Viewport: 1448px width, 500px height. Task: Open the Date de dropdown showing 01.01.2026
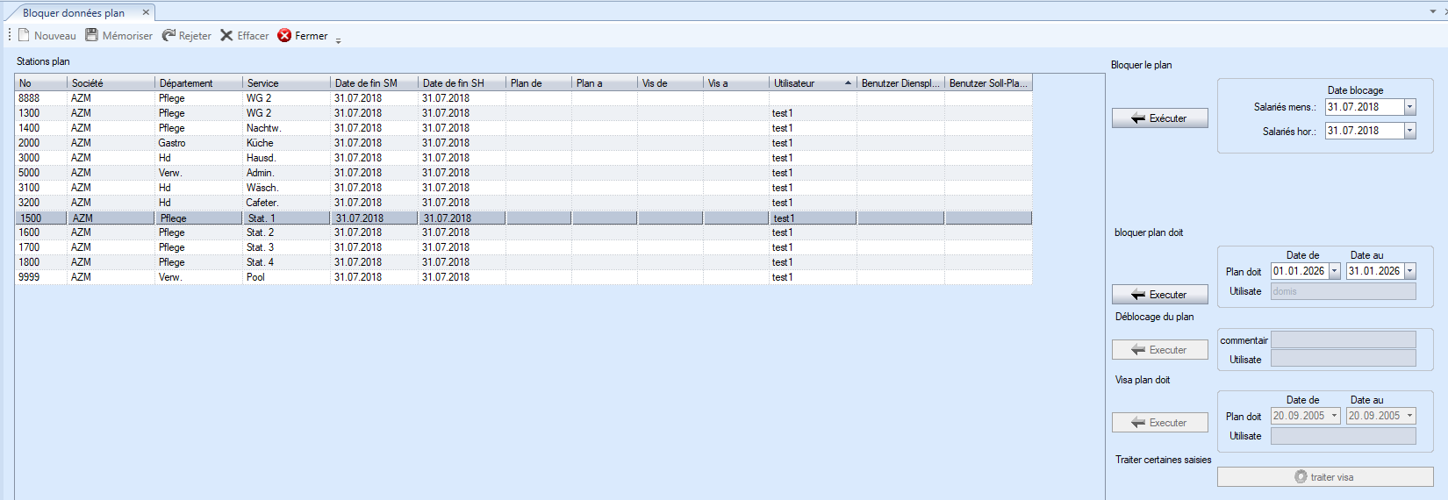1334,271
